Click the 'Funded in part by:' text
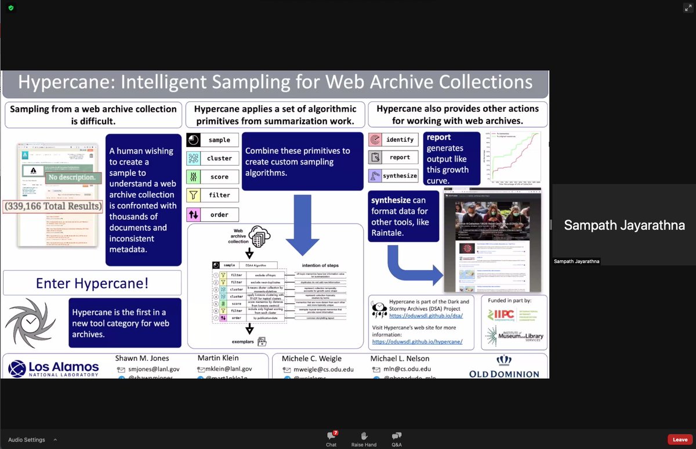The width and height of the screenshot is (696, 449). point(510,301)
